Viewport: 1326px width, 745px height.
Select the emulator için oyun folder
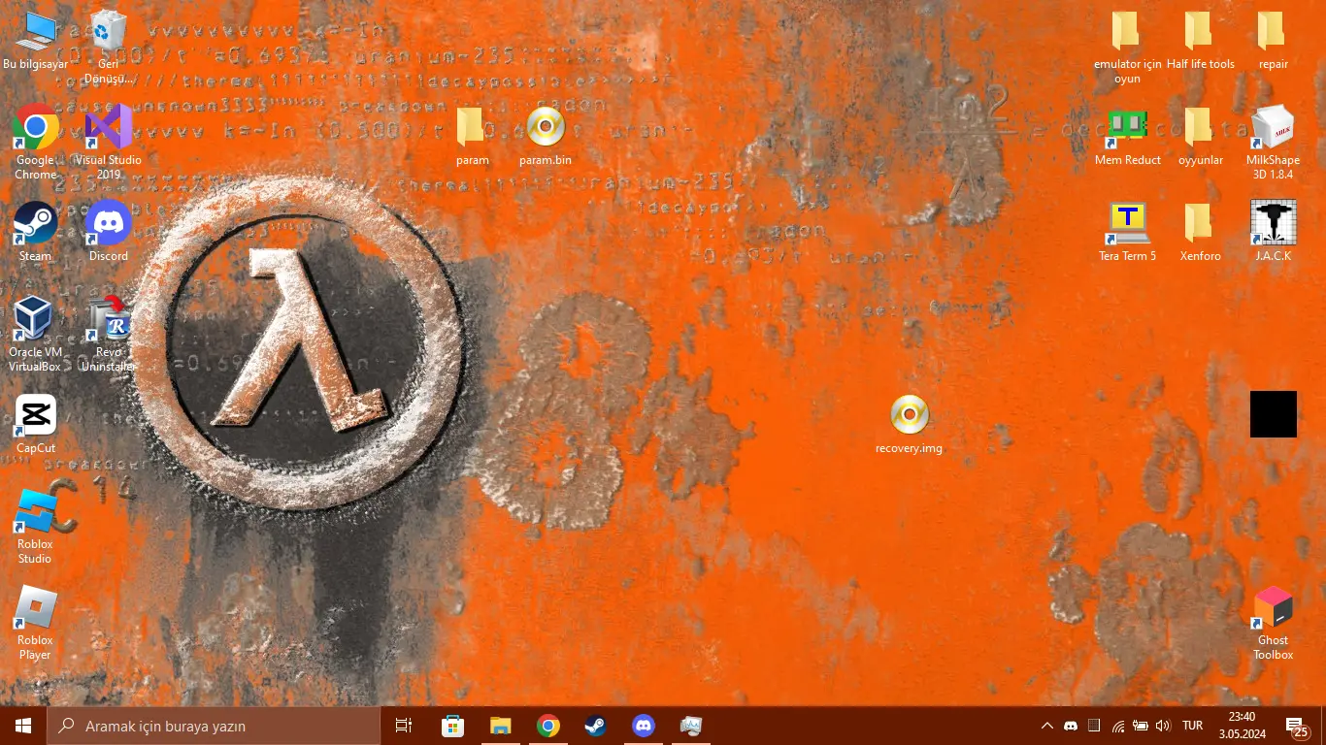pos(1127,47)
